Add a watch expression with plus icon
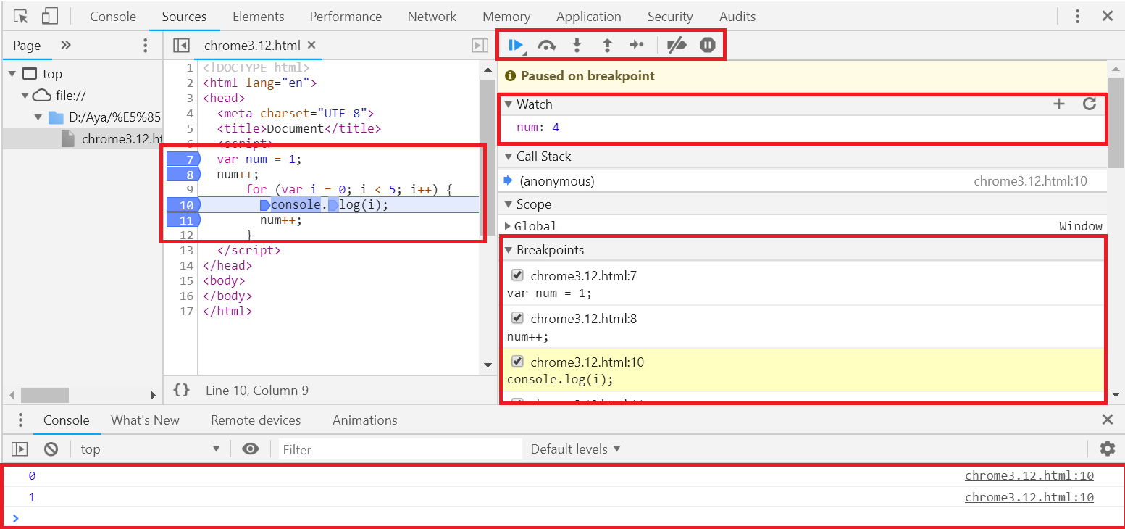The image size is (1125, 529). [1059, 104]
